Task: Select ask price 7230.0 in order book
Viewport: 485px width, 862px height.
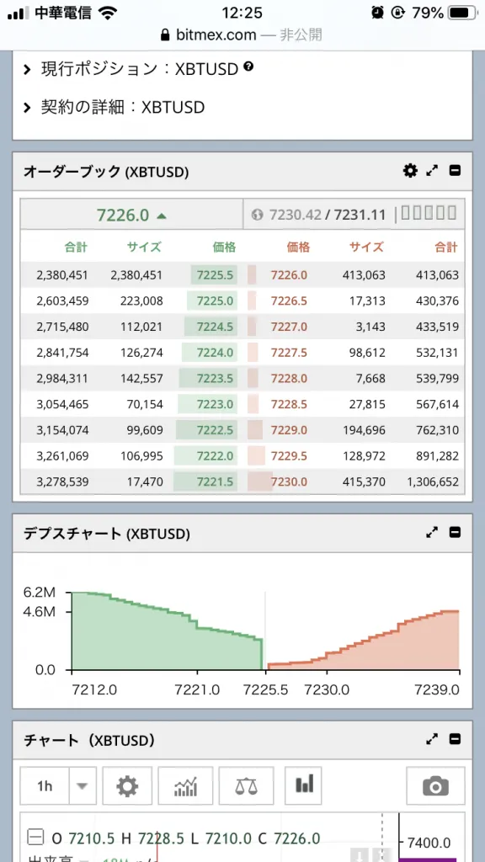Action: point(289,482)
